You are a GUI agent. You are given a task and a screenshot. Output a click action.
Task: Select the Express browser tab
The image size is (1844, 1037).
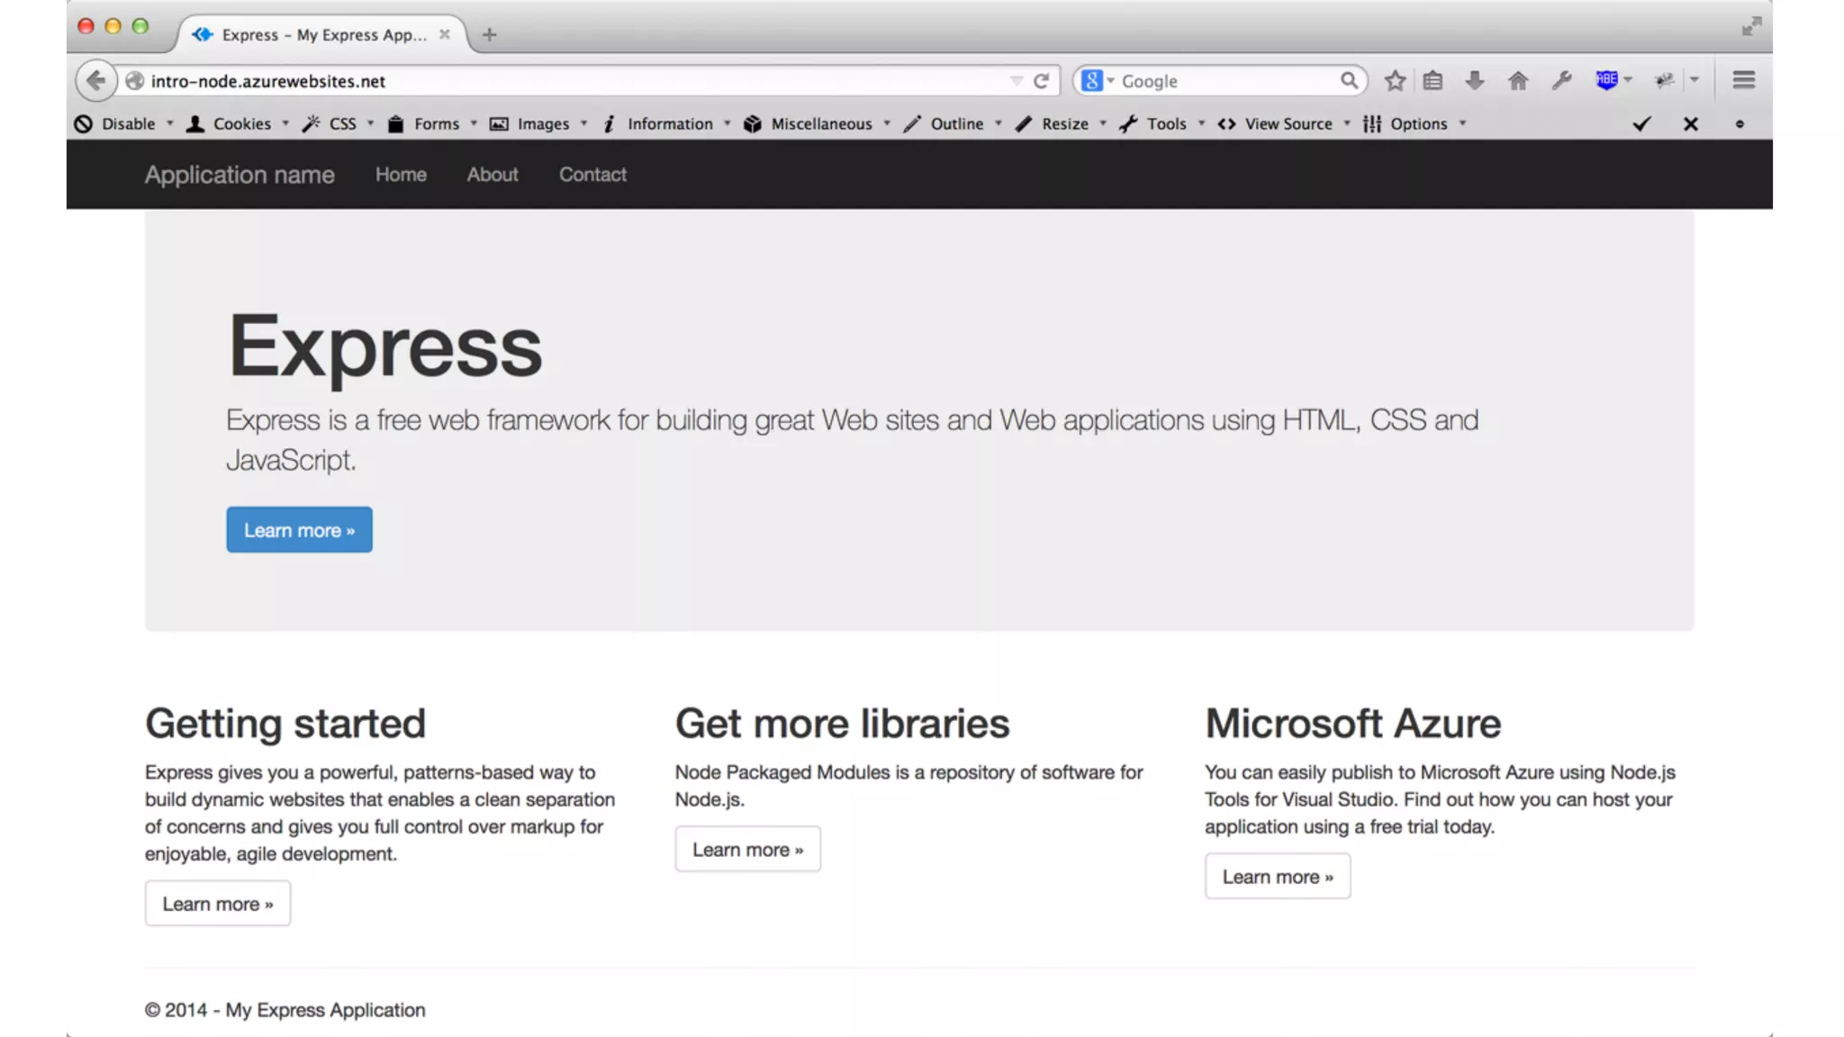click(322, 34)
